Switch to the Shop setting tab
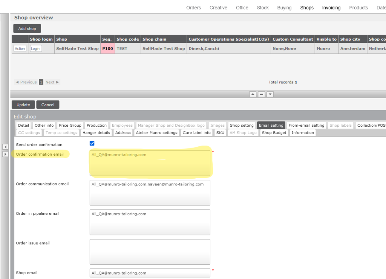 242,125
